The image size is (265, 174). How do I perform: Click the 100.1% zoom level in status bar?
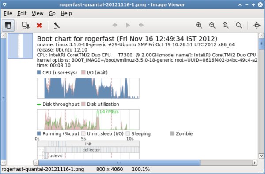point(140,169)
